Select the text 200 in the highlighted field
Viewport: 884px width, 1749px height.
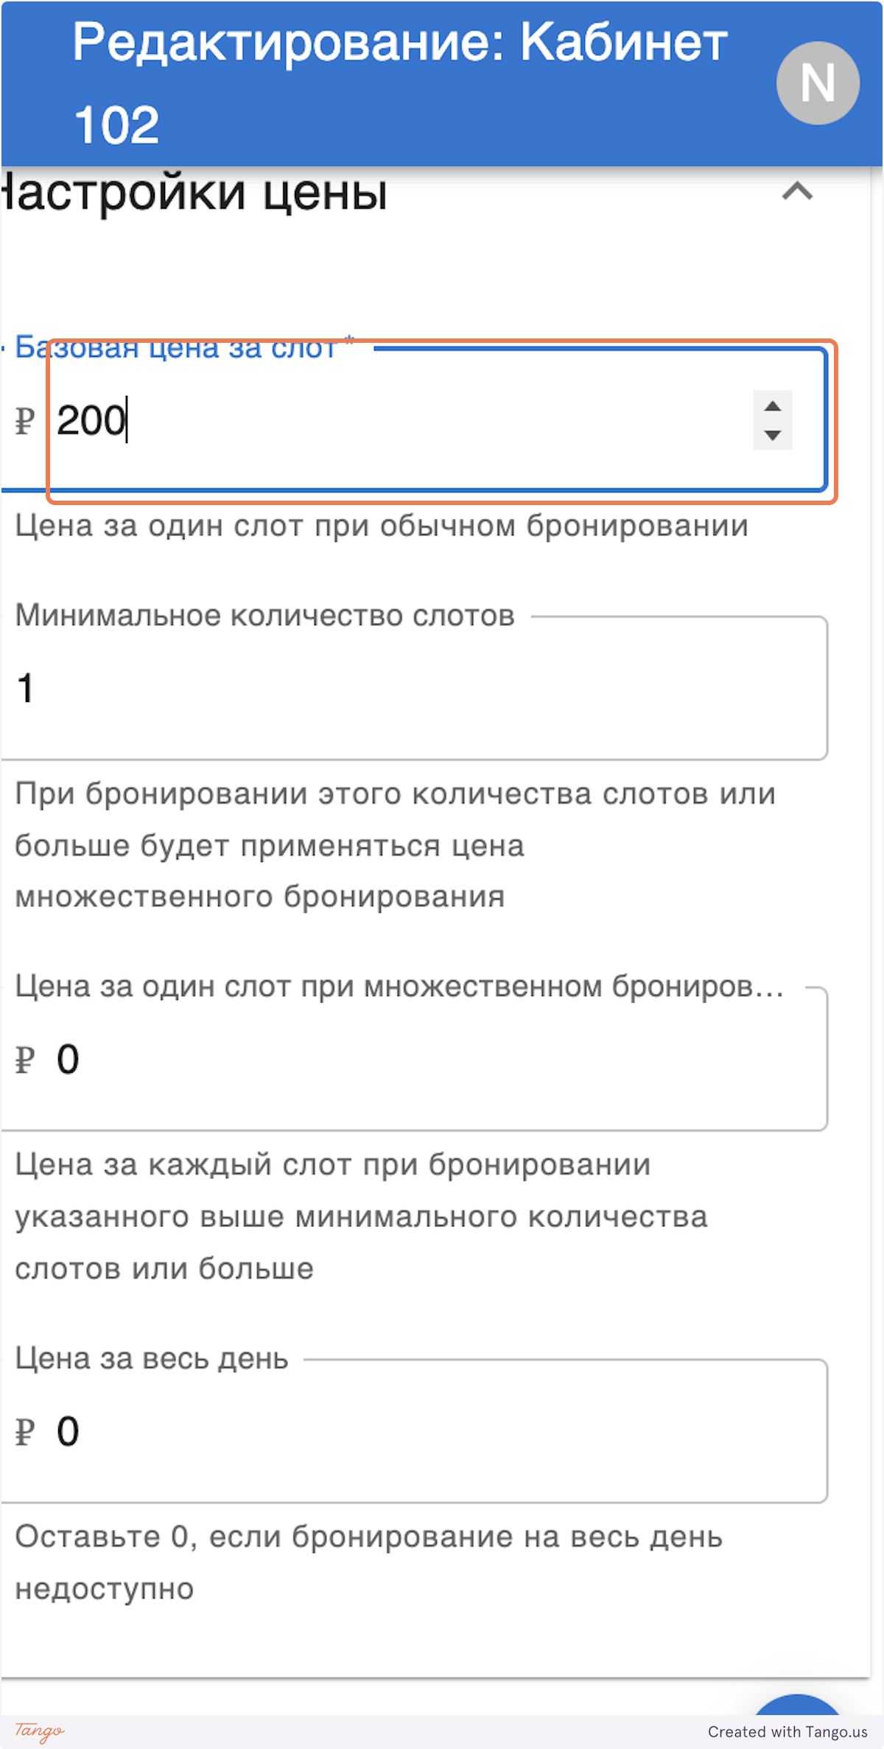pos(92,420)
